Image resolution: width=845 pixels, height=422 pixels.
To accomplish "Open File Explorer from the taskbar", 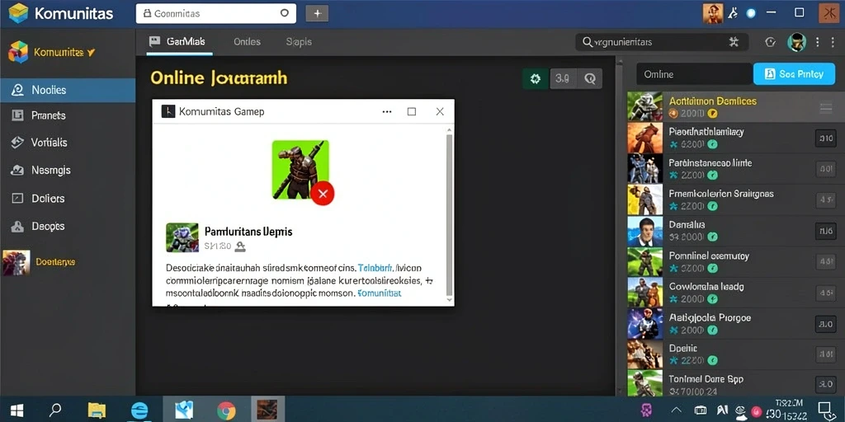I will pos(97,410).
